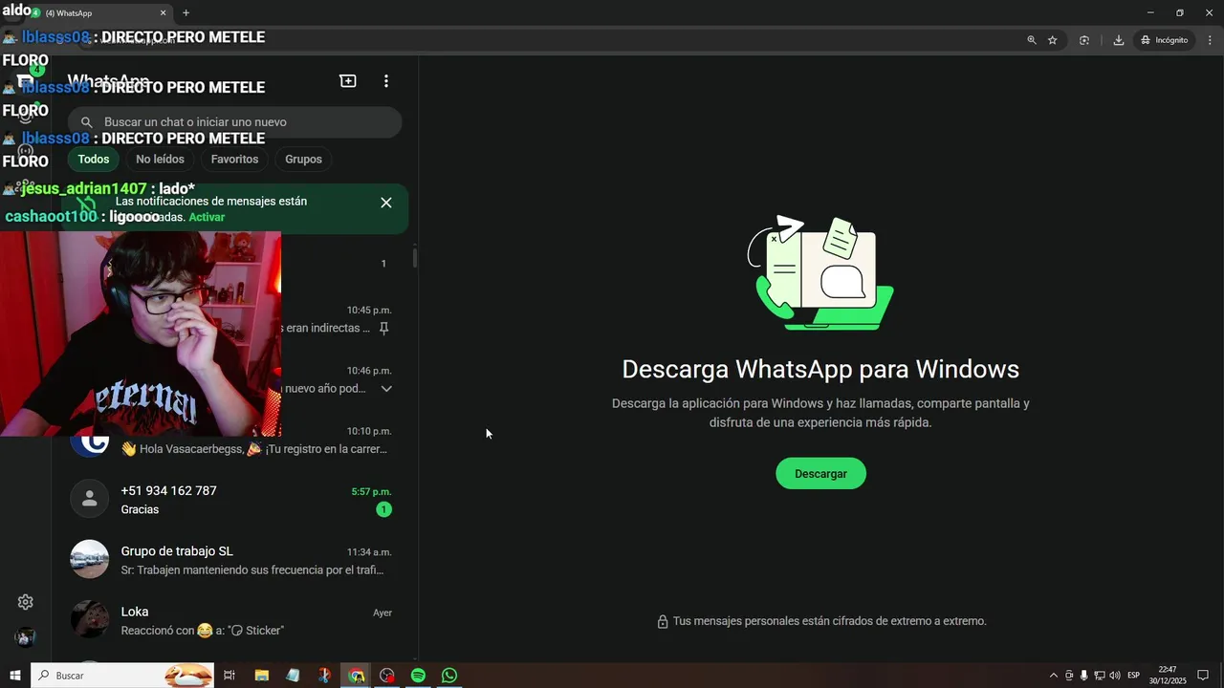The height and width of the screenshot is (688, 1224).
Task: Open a new browser tab
Action: tap(186, 12)
